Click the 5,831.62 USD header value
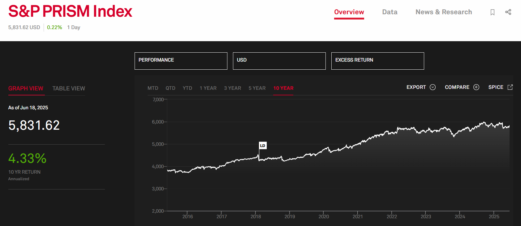 click(24, 27)
